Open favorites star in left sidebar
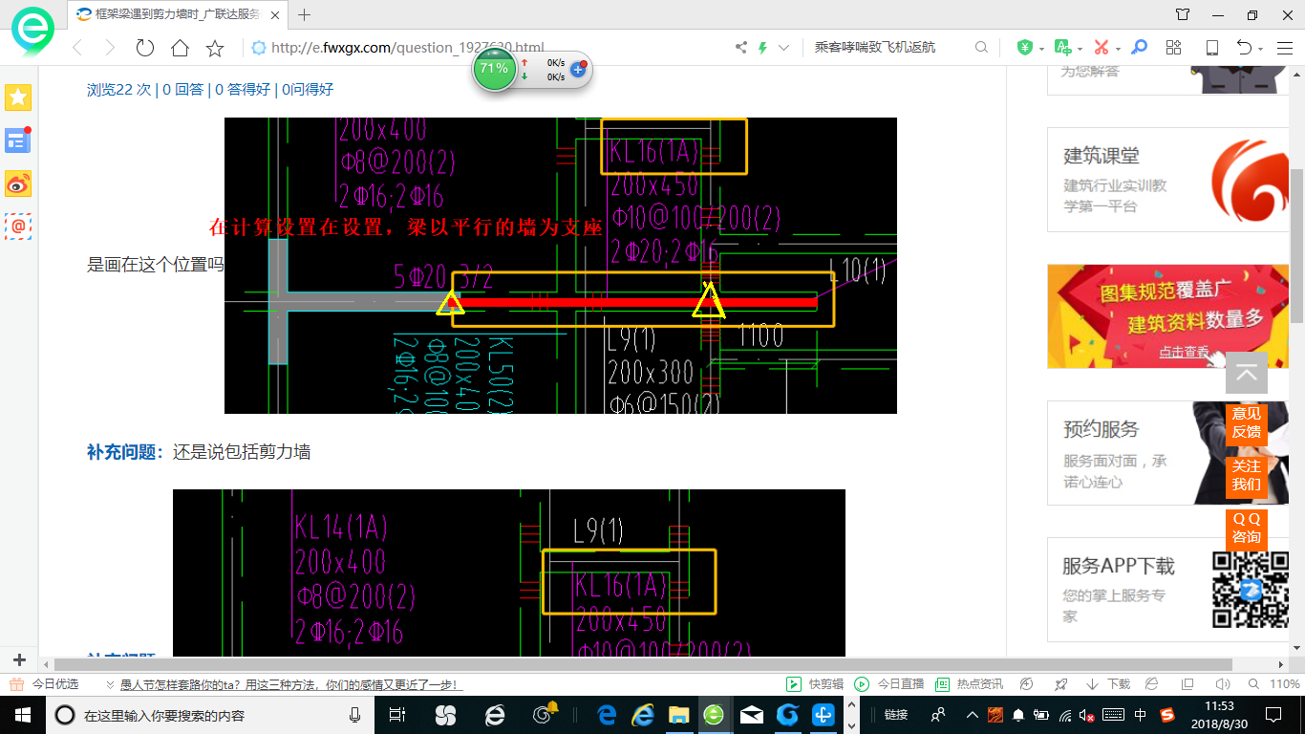Viewport: 1305px width, 734px height. coord(18,97)
